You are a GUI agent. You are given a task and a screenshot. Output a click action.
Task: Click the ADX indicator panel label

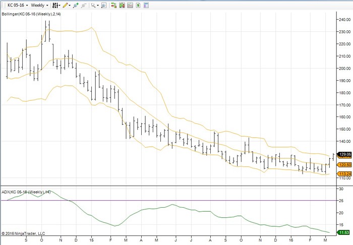tap(26, 192)
